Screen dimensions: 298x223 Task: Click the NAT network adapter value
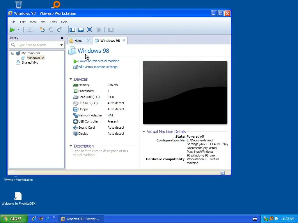pyautogui.click(x=110, y=115)
